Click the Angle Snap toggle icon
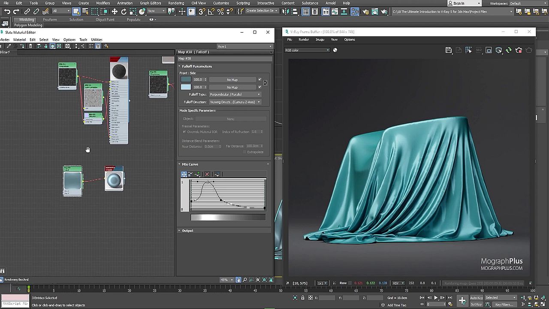Image resolution: width=549 pixels, height=309 pixels. coord(211,12)
